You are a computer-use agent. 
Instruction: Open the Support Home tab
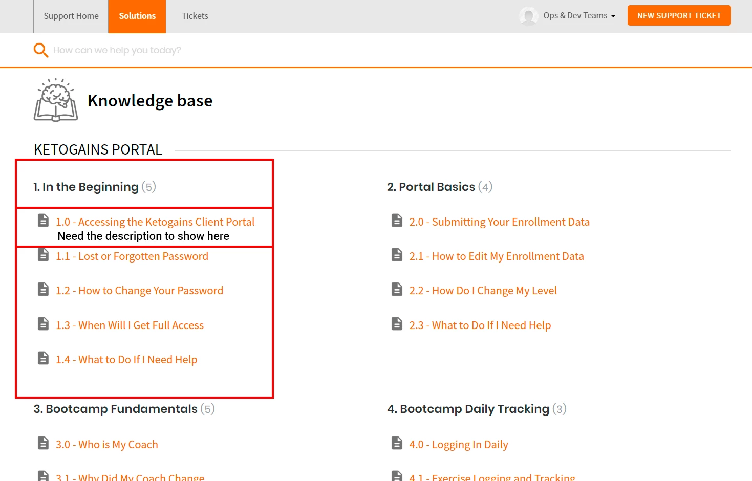(x=71, y=16)
